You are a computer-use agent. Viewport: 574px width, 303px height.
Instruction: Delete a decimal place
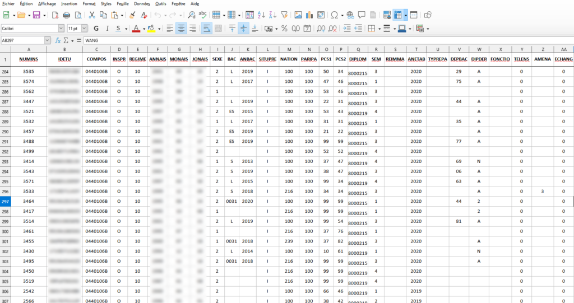[333, 29]
